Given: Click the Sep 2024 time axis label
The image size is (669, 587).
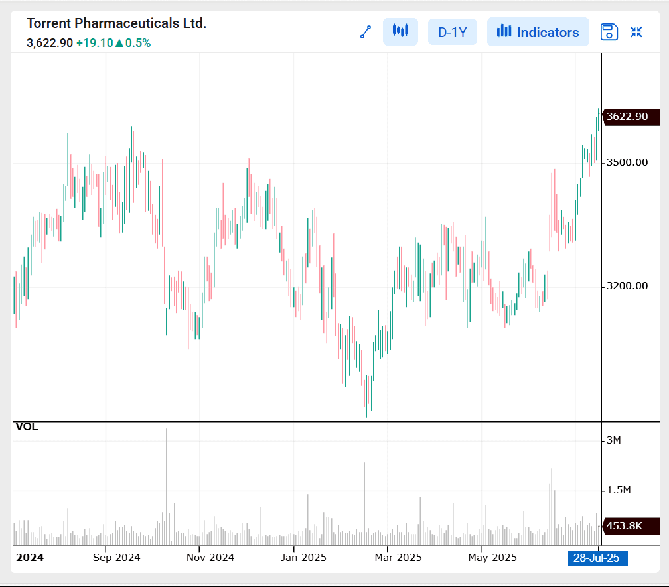Looking at the screenshot, I should (x=117, y=558).
